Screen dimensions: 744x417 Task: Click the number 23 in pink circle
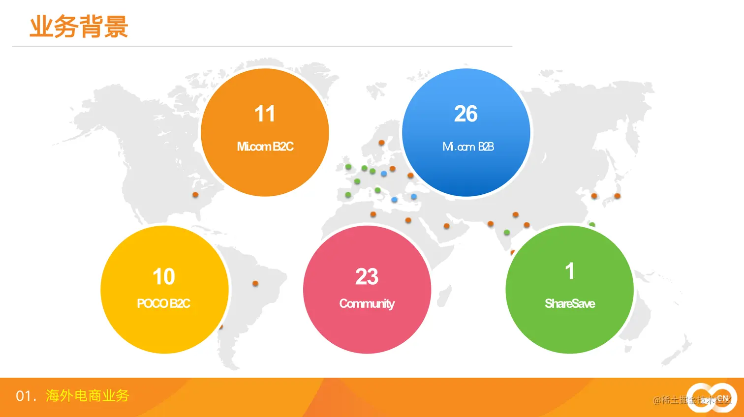click(367, 277)
